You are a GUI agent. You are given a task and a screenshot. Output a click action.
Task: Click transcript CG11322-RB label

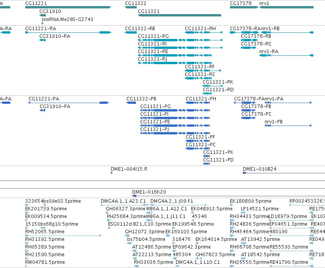pos(140,29)
